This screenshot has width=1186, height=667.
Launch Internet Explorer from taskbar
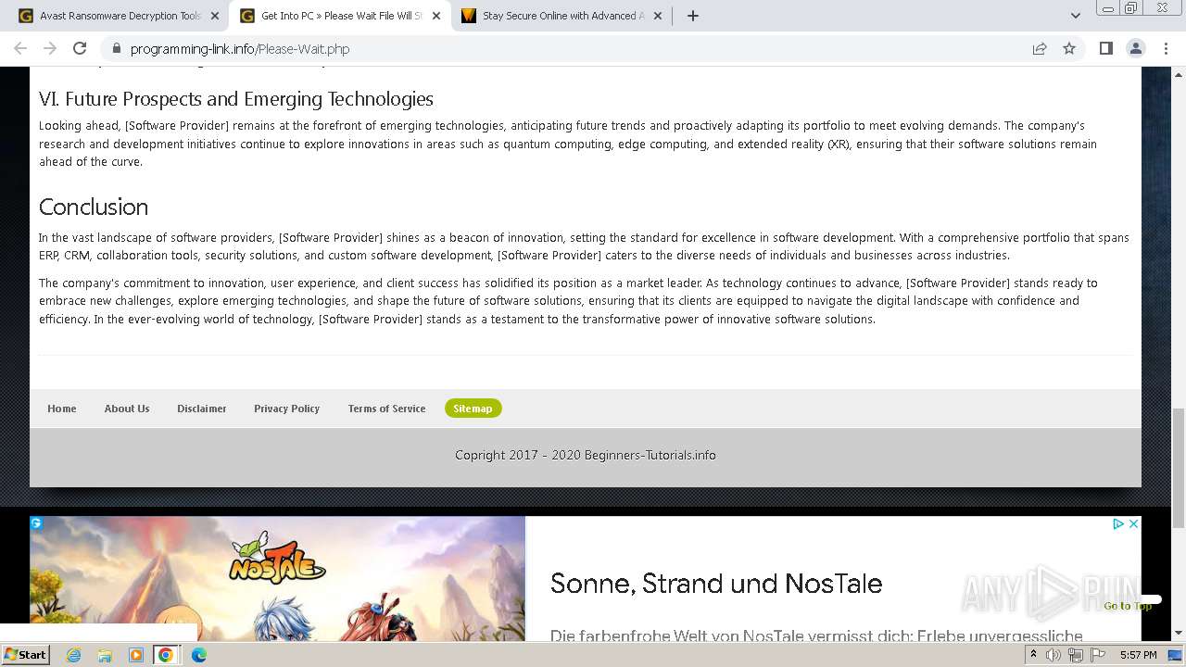pyautogui.click(x=73, y=655)
